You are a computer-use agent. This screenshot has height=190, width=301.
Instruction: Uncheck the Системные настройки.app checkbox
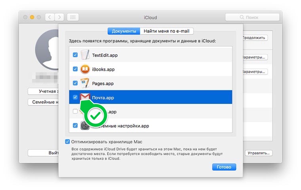click(x=75, y=126)
